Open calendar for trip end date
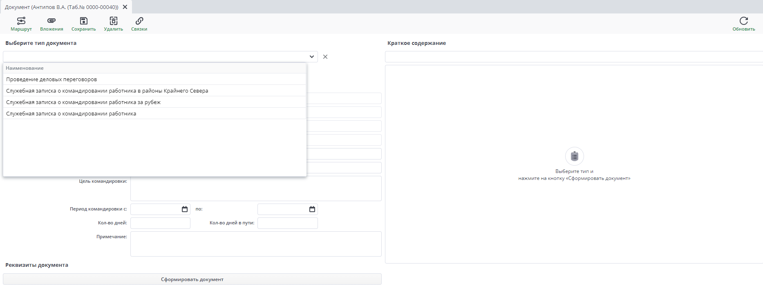 click(312, 209)
